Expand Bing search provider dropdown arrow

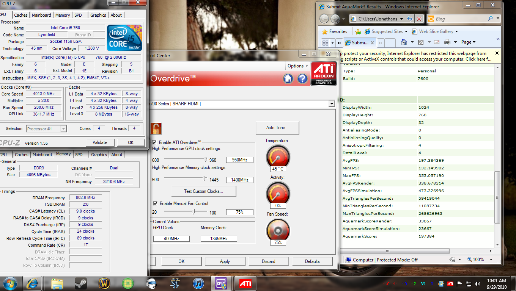tap(498, 19)
